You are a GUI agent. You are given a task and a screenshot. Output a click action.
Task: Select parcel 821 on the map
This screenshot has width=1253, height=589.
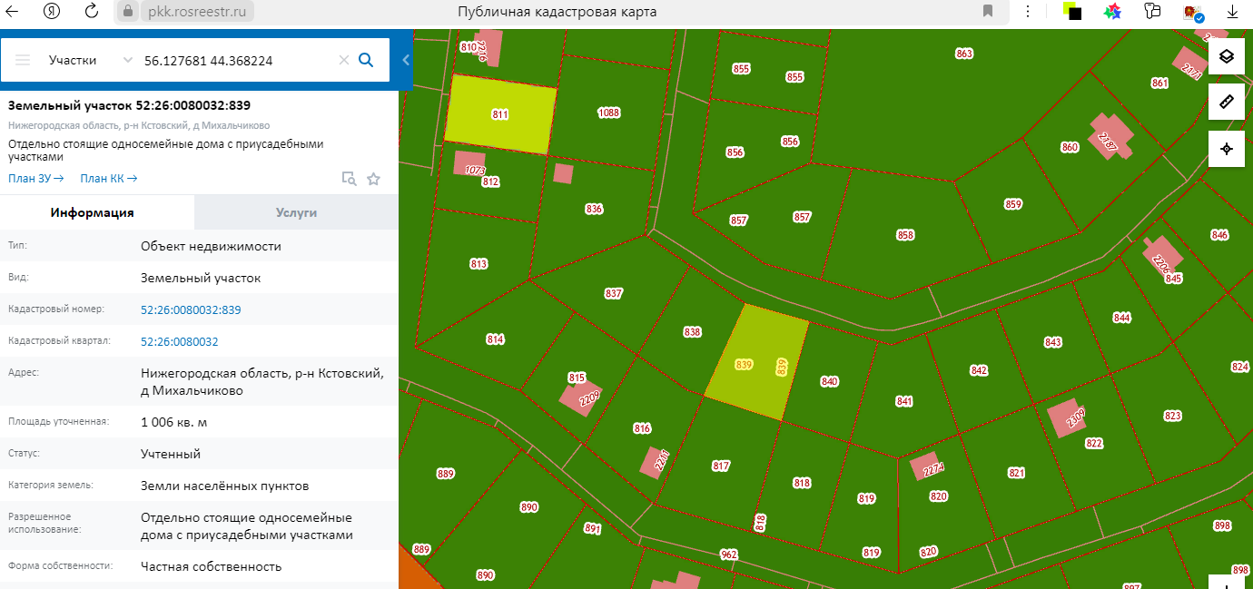(1016, 473)
